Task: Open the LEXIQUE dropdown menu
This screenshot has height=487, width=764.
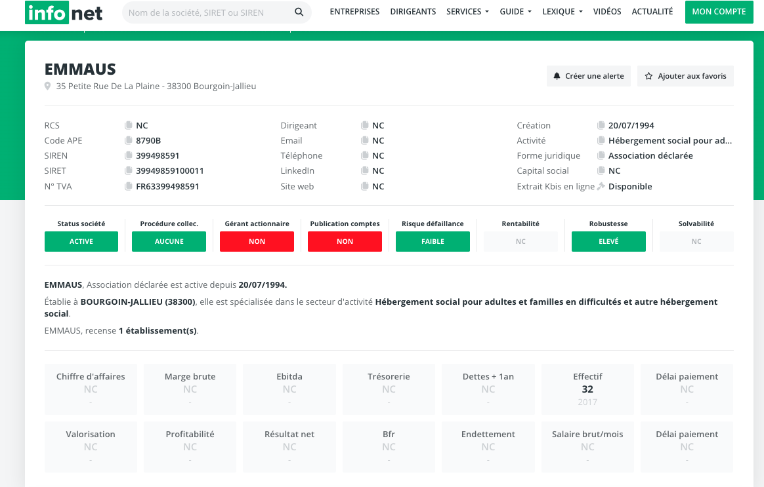Action: point(562,11)
